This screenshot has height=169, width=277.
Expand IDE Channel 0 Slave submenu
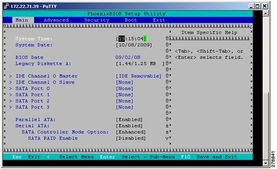pos(42,82)
